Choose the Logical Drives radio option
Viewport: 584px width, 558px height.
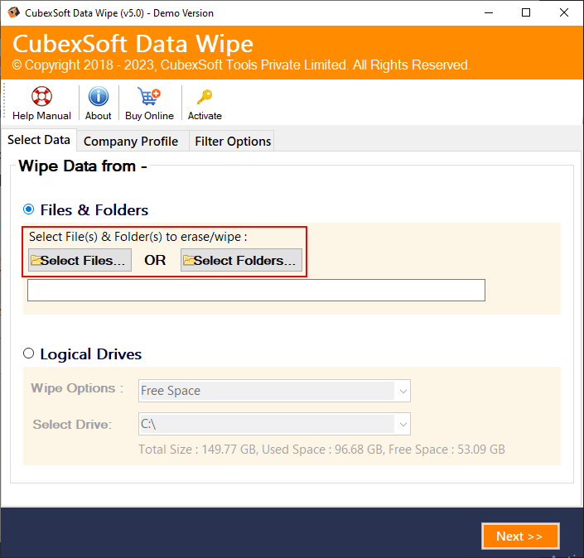[29, 354]
